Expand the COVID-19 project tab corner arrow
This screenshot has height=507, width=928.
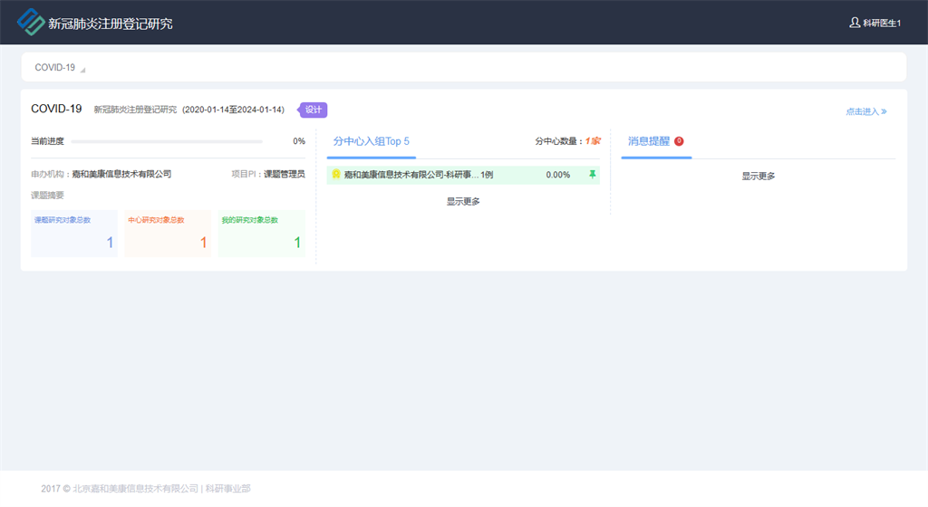point(82,70)
